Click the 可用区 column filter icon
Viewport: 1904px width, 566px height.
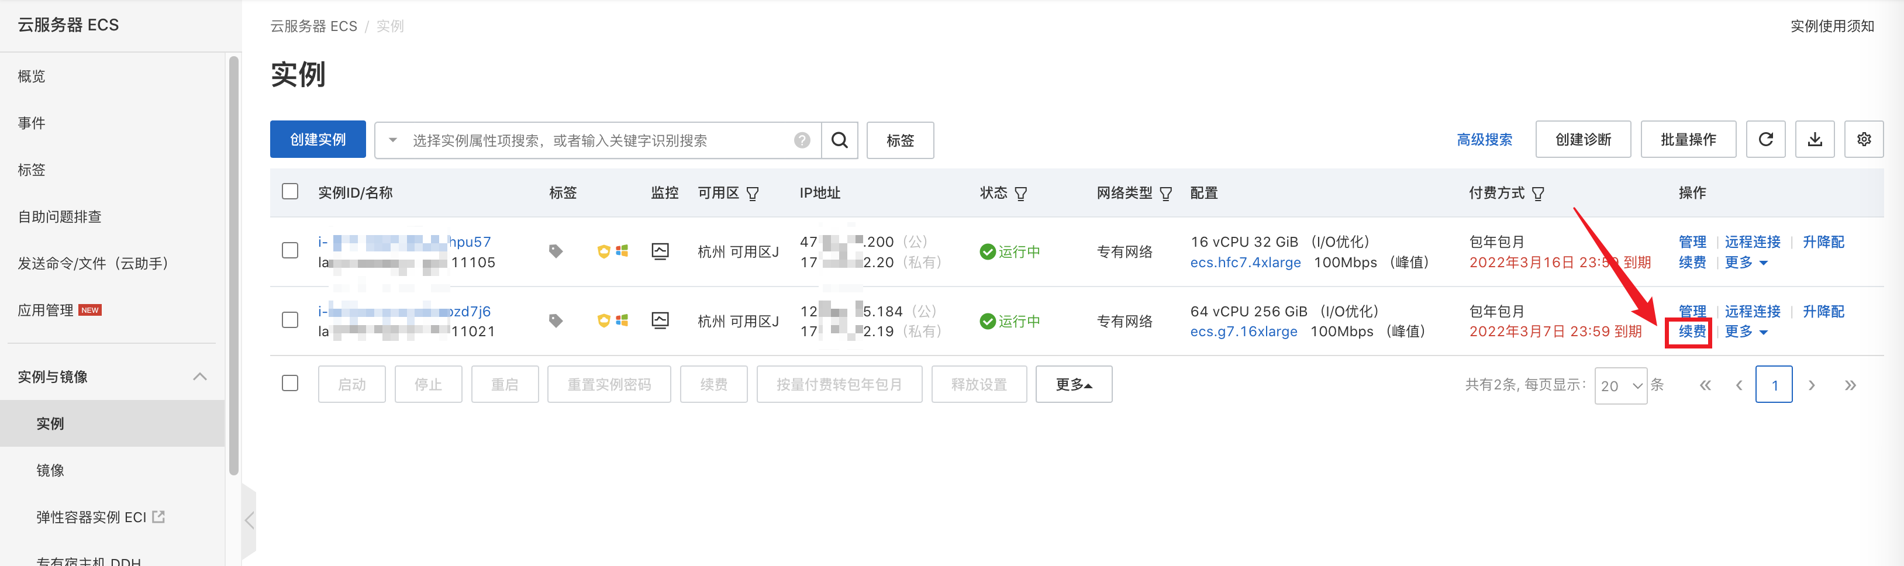click(753, 194)
